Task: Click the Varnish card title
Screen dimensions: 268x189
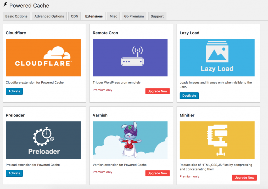Action: [100, 115]
